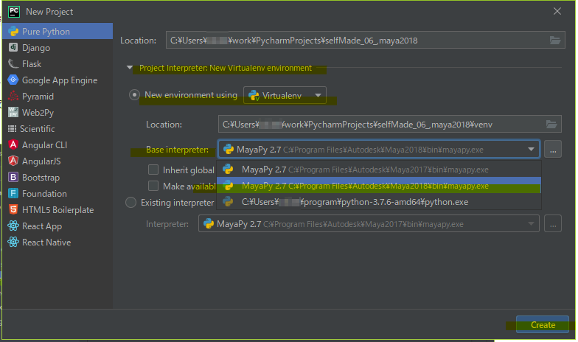The height and width of the screenshot is (342, 578).
Task: Click the ellipsis button beside Base interpreter
Action: tap(554, 150)
